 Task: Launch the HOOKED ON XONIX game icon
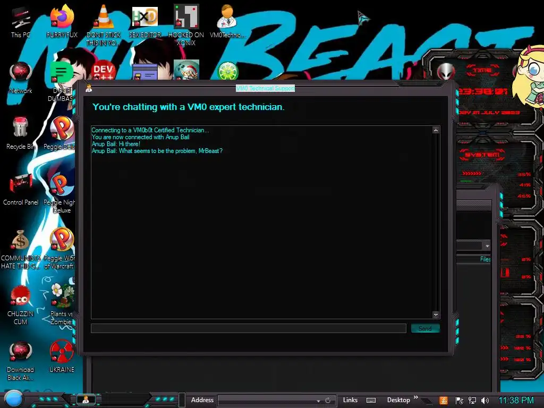tap(186, 25)
